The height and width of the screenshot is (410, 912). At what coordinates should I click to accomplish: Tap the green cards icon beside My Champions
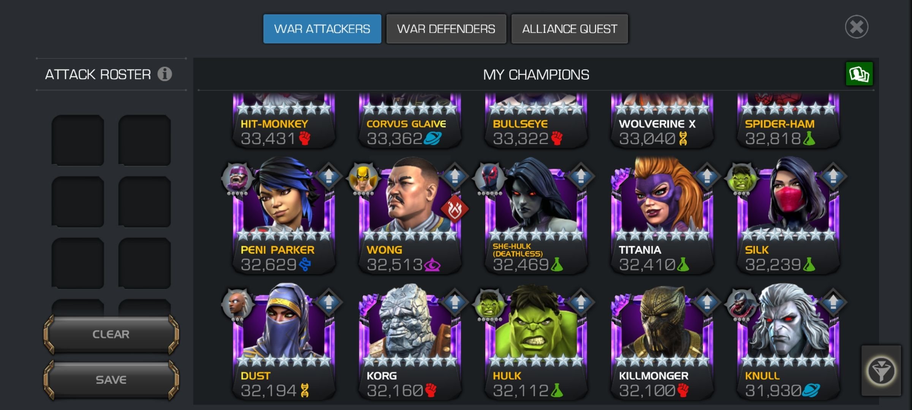click(x=859, y=74)
